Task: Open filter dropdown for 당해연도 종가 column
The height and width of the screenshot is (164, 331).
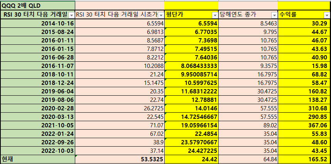Action: click(x=274, y=15)
